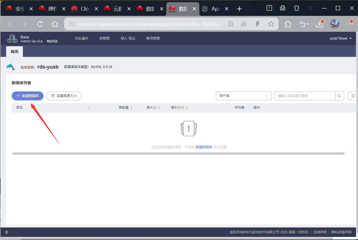Click the console.huaweicloud.com address bar URL
This screenshot has width=358, height=240.
150,24
